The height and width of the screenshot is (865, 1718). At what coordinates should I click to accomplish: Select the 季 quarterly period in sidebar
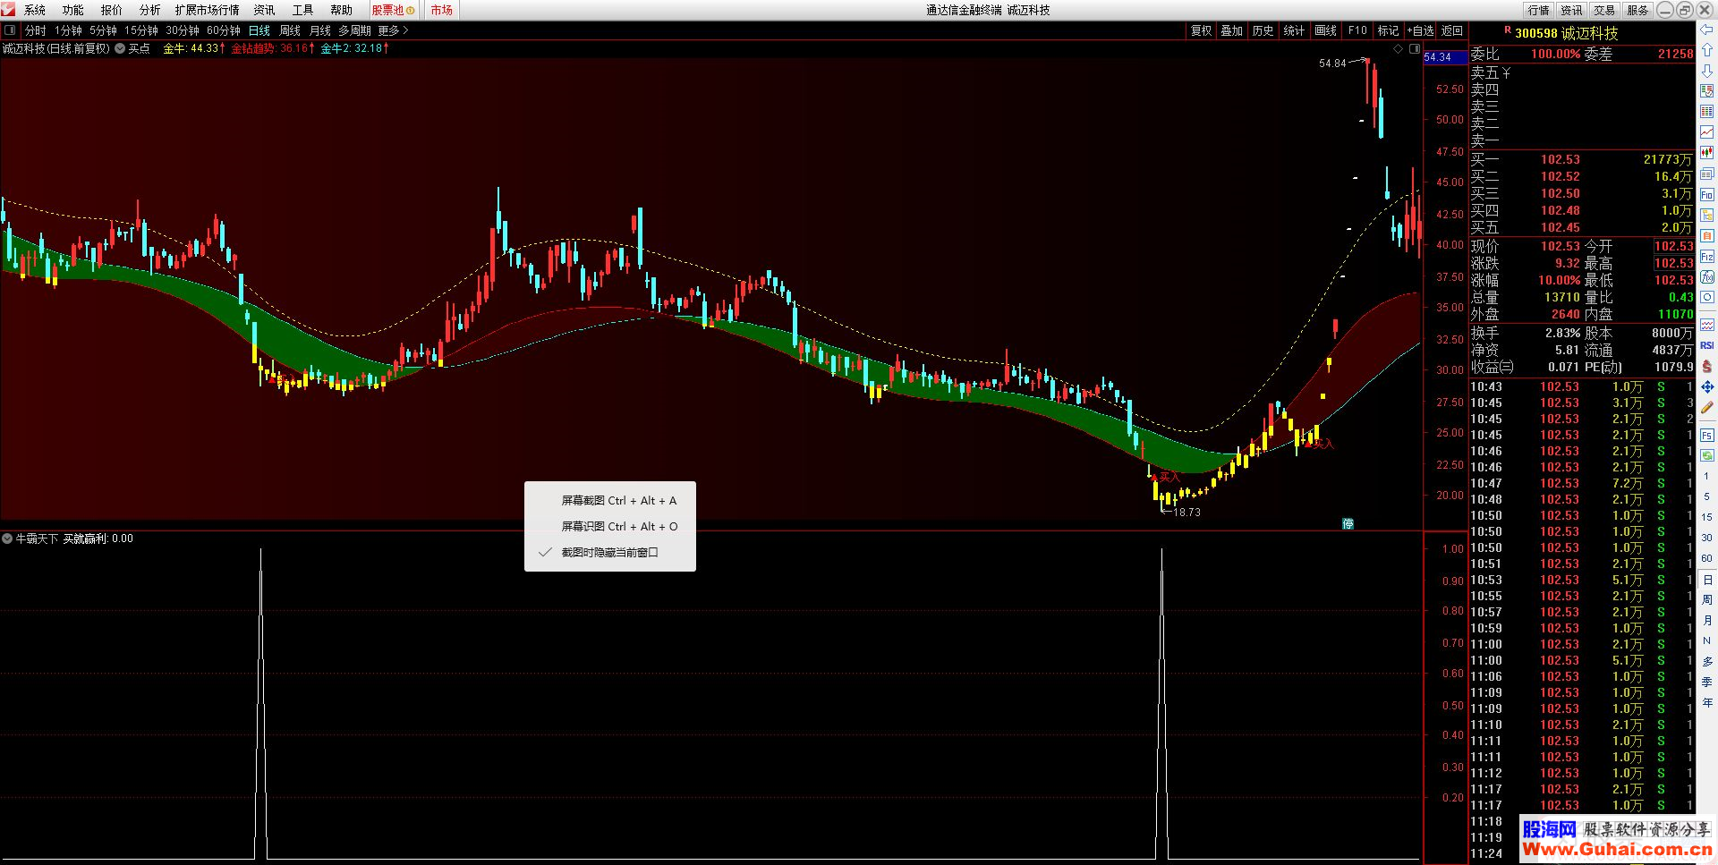point(1707,682)
